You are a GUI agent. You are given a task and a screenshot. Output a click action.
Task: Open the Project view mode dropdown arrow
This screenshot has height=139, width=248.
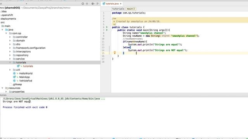click(26, 4)
